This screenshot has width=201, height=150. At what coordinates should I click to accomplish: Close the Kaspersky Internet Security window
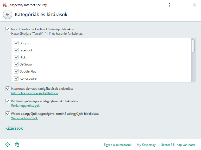tap(194, 5)
